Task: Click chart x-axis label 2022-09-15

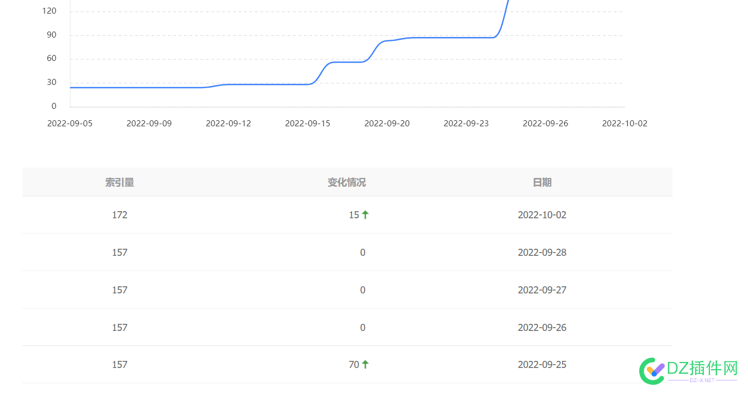Action: coord(308,124)
